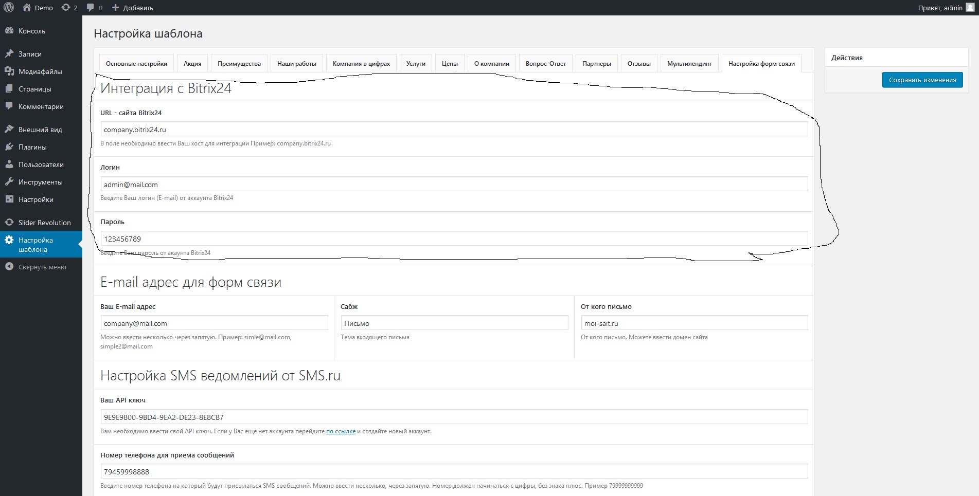This screenshot has height=496, width=979.
Task: Click the Плагины plug icon
Action: pos(9,147)
